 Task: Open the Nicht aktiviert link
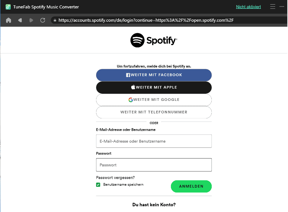click(248, 7)
